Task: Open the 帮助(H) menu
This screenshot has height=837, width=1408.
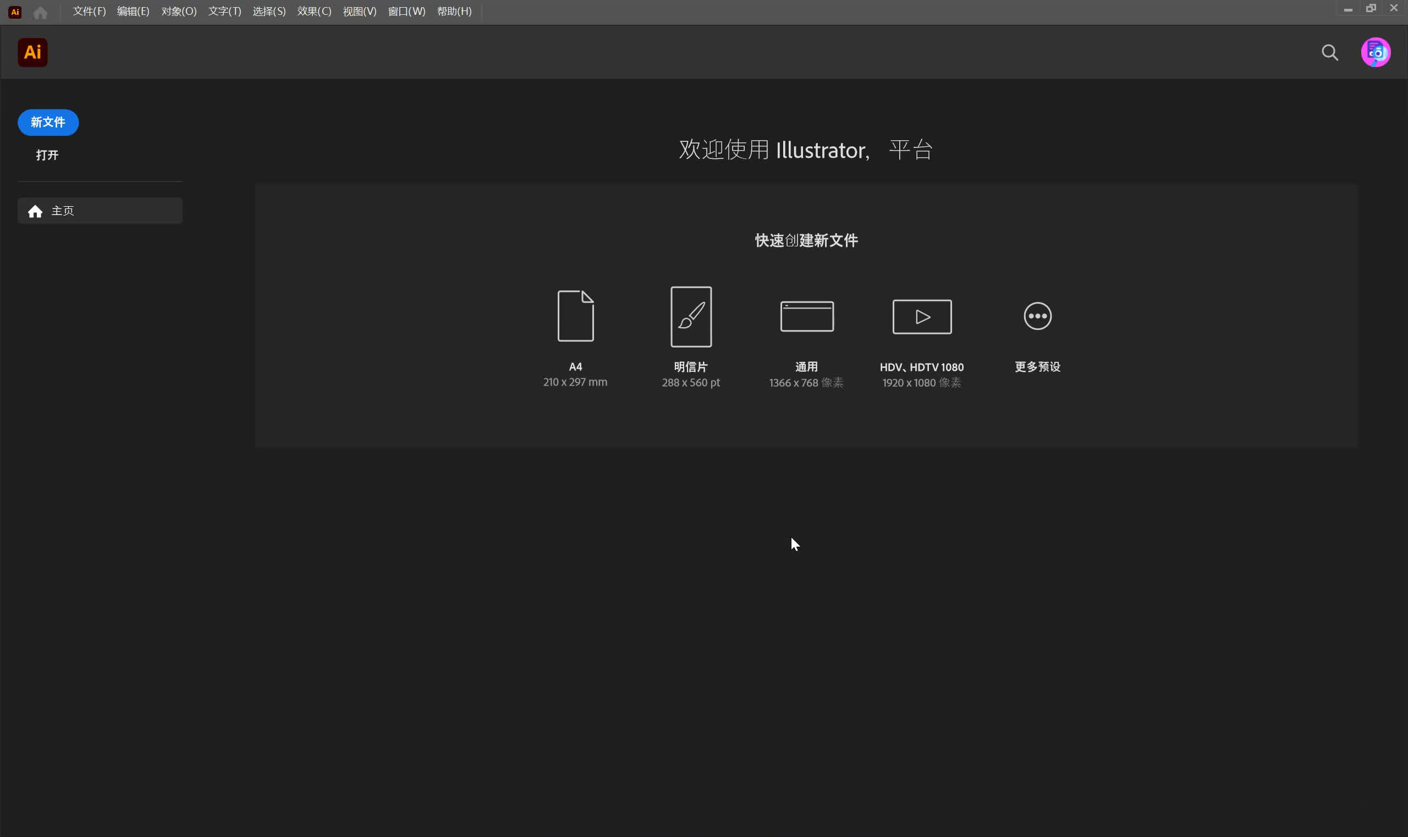Action: click(454, 12)
